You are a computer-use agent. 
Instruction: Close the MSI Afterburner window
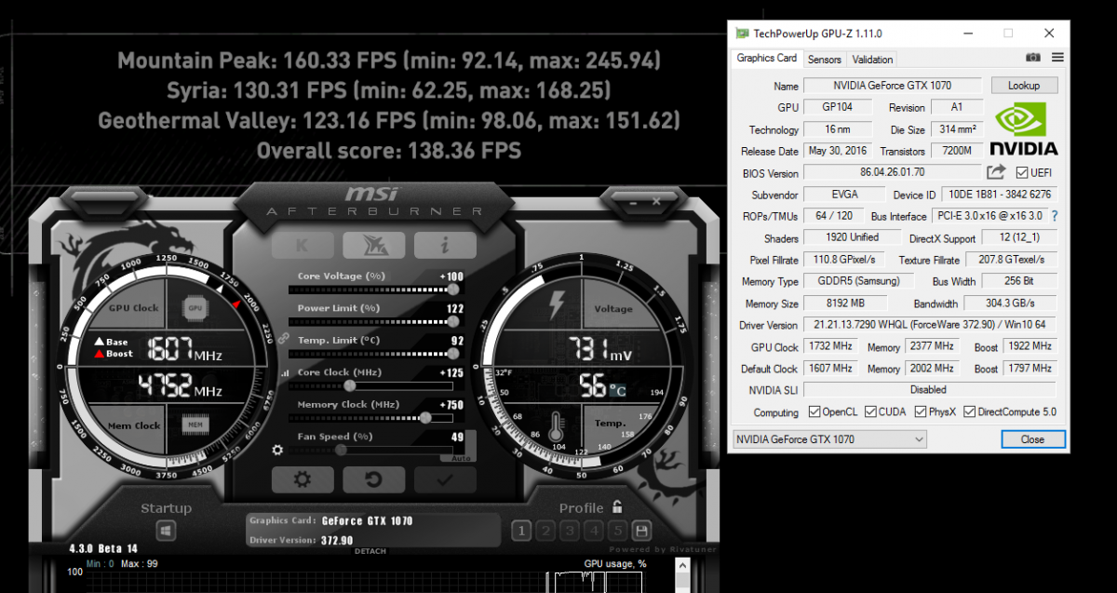tap(656, 201)
